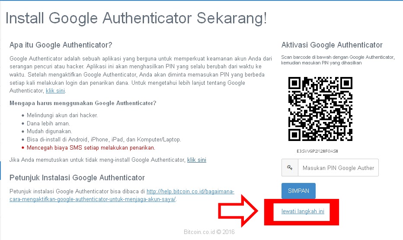
Task: Click the 'Melindungi akun dari hacker' bullet
Action: [62, 115]
